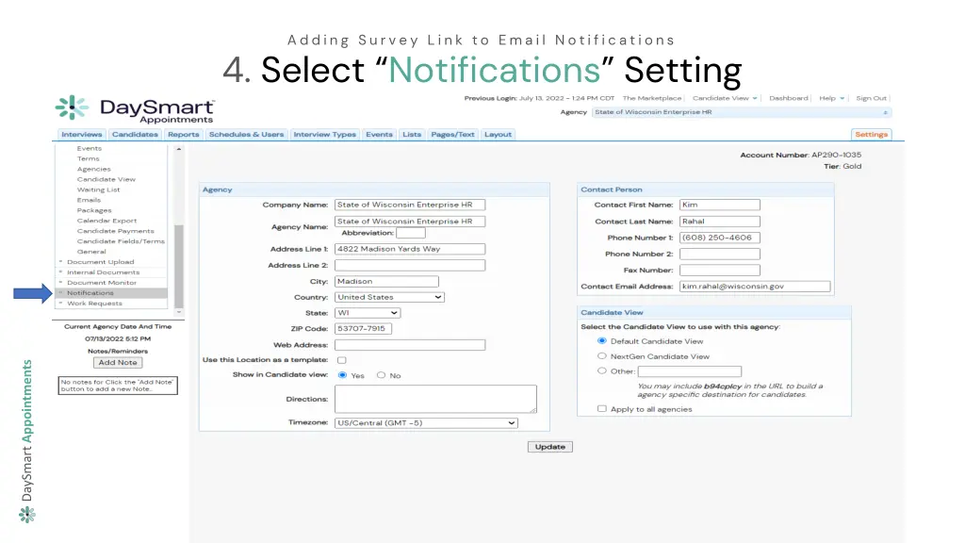This screenshot has width=965, height=543.
Task: Open Candidate Fields/Terms setting
Action: 121,241
